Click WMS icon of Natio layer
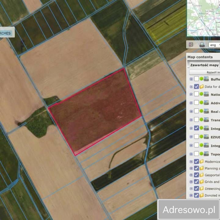Screen dimensions: 220x220 click(206, 94)
